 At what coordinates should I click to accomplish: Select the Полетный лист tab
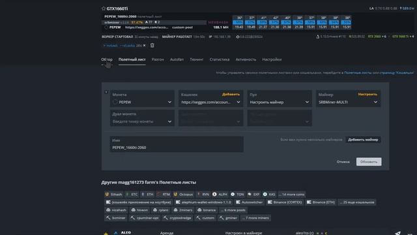coord(132,59)
